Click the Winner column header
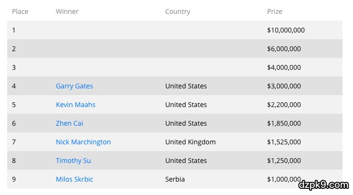The image size is (353, 195). [67, 11]
